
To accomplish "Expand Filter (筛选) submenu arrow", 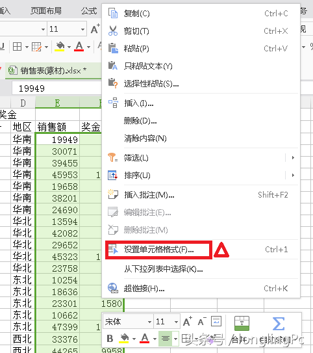I will [293, 158].
